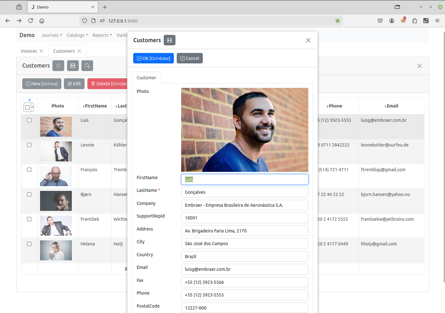
Task: Sort table by FirstName column
Action: tap(95, 106)
